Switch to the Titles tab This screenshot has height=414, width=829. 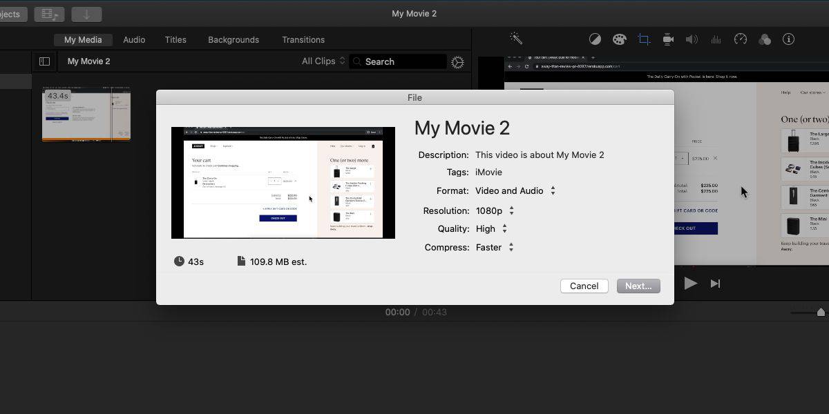point(175,40)
